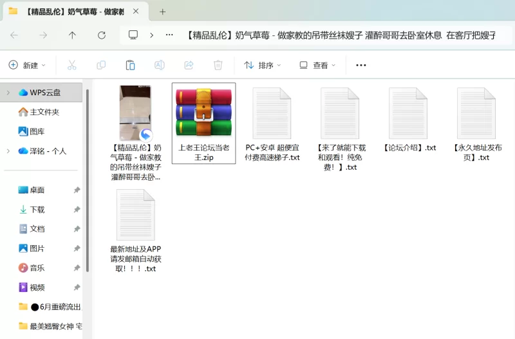The height and width of the screenshot is (339, 515).
Task: Click the Cut scissors icon in toolbar
Action: 71,65
